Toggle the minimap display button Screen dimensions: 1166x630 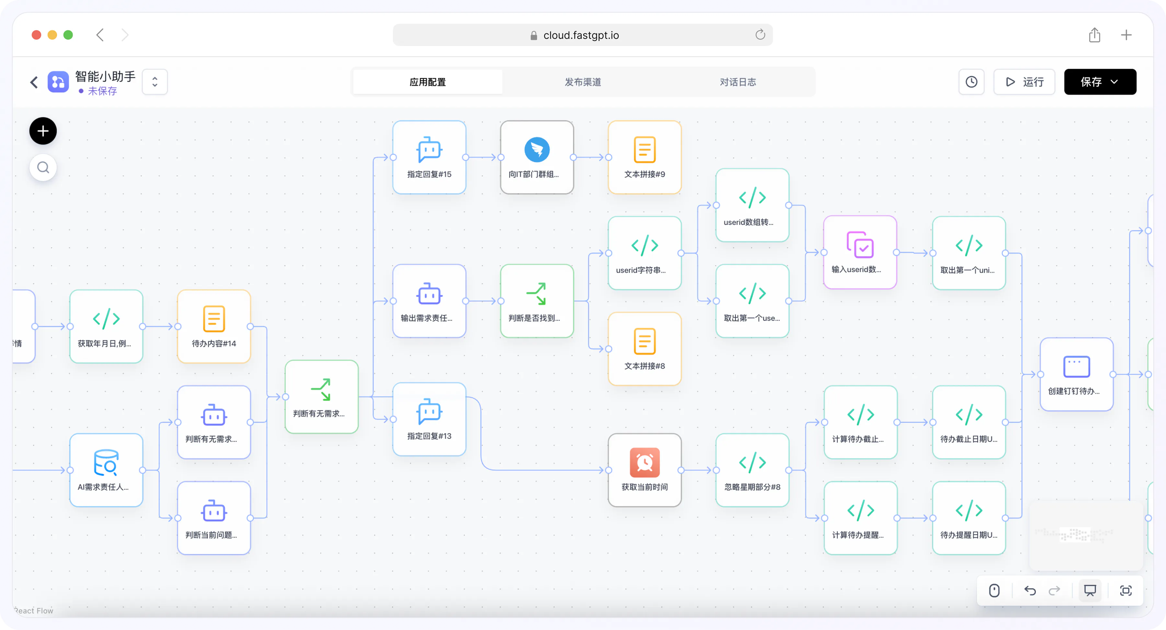click(x=1090, y=590)
